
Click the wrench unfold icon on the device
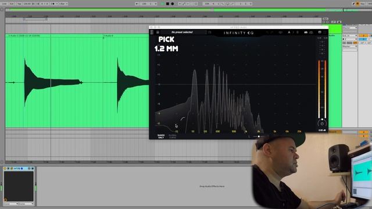(12, 168)
